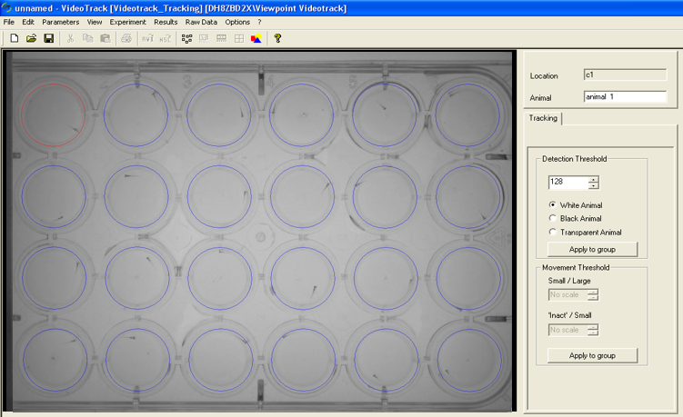The height and width of the screenshot is (417, 683).
Task: Click the Save floppy disk icon
Action: pyautogui.click(x=48, y=38)
